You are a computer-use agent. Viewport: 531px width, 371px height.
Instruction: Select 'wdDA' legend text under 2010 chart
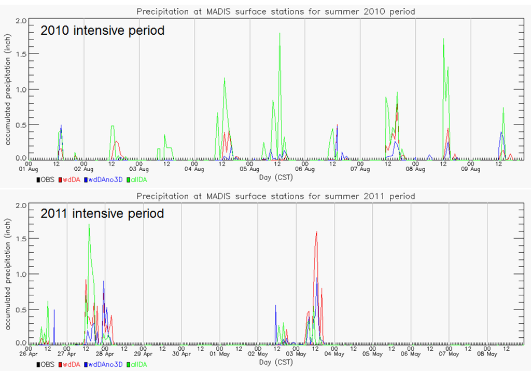pos(72,180)
